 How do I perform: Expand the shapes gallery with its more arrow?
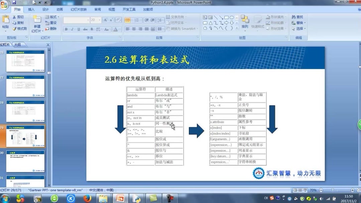click(236, 28)
